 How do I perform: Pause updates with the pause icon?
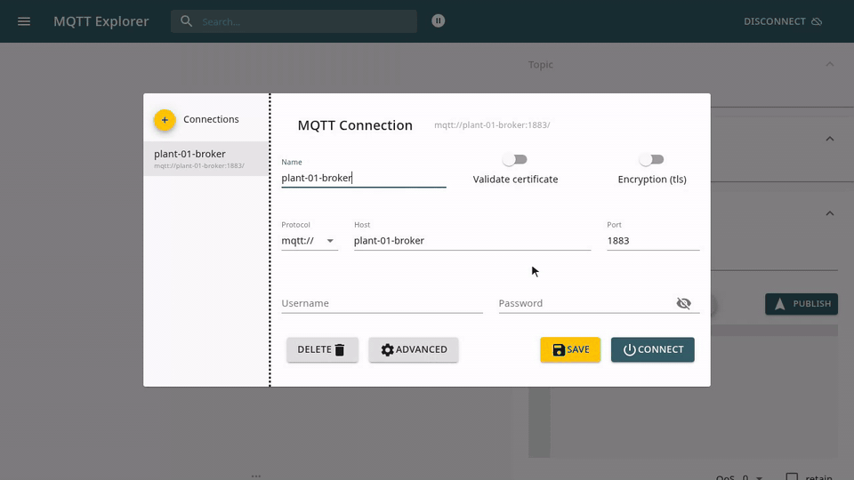(438, 20)
